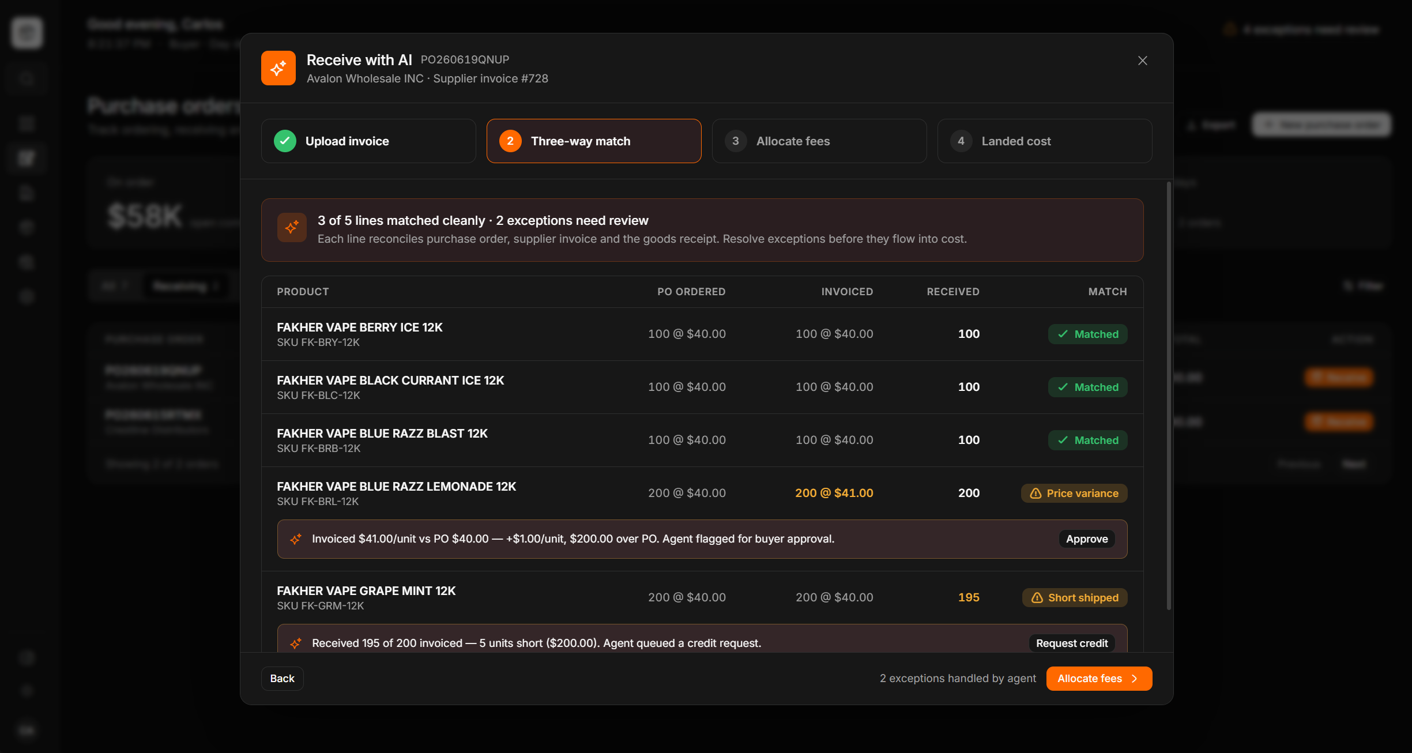
Task: Click checkmark icon in Berry Ice Matched badge
Action: (1063, 334)
